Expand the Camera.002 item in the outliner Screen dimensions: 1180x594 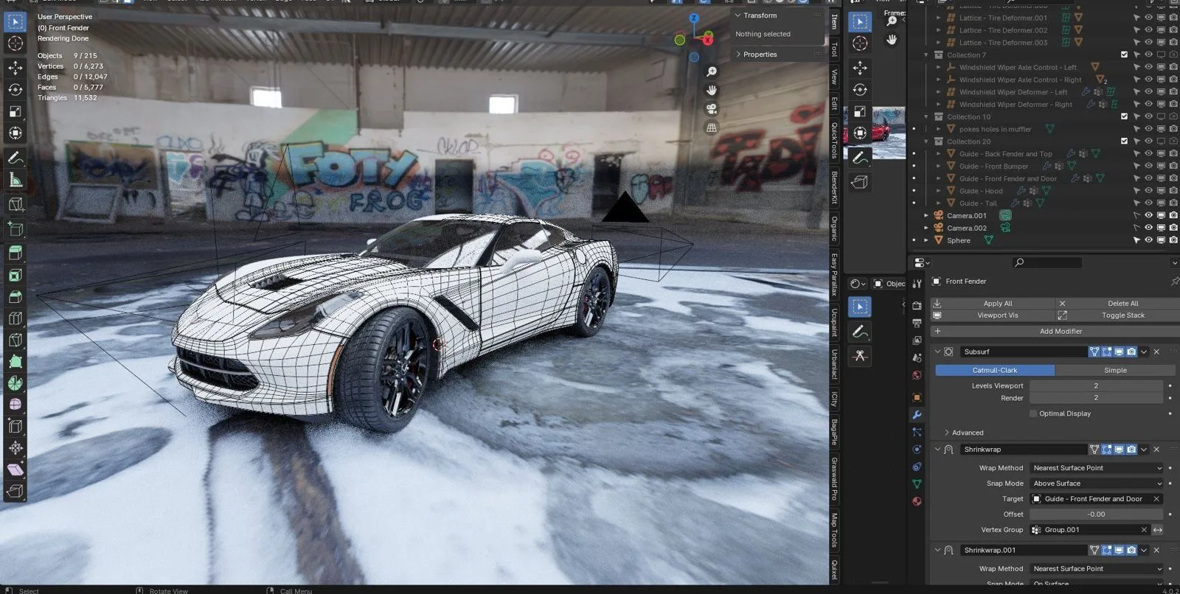point(926,228)
